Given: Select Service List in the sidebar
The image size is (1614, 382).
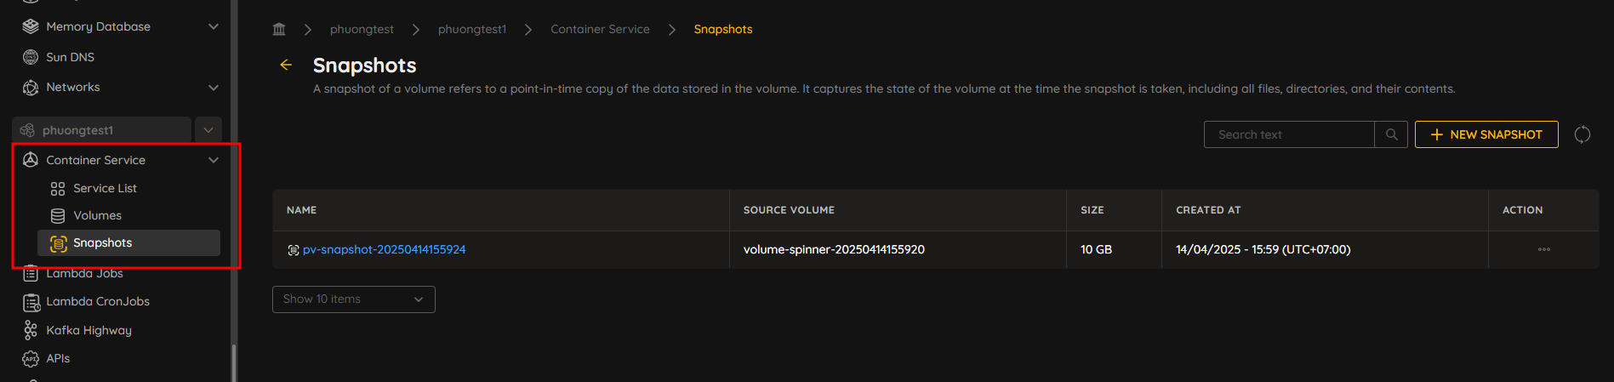Looking at the screenshot, I should 105,188.
